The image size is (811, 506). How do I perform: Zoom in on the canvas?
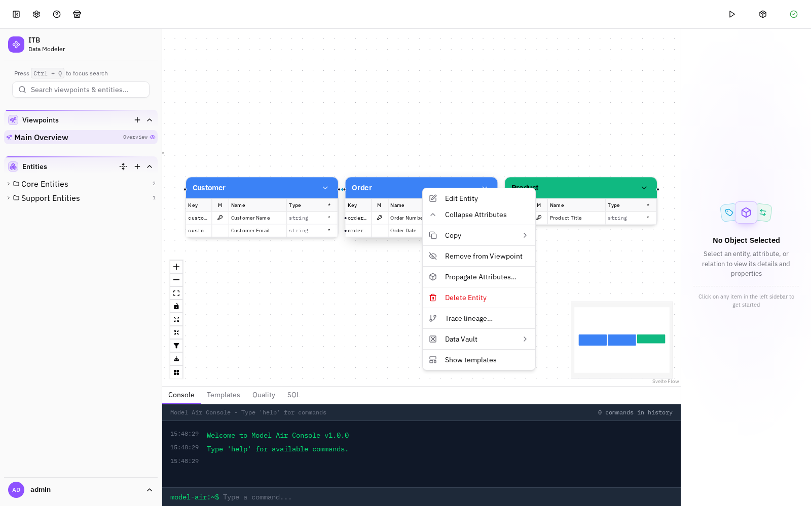point(176,267)
